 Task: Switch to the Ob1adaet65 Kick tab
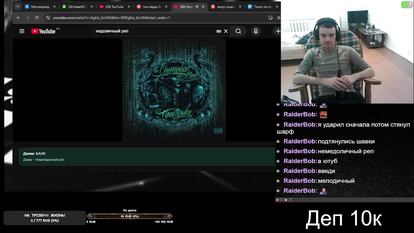[x=77, y=7]
